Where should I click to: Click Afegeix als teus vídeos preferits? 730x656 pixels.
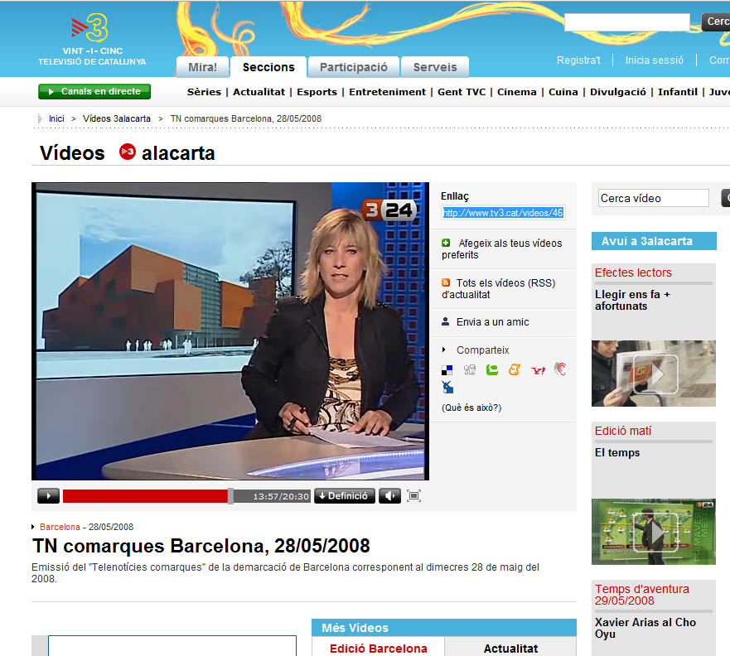[502, 249]
